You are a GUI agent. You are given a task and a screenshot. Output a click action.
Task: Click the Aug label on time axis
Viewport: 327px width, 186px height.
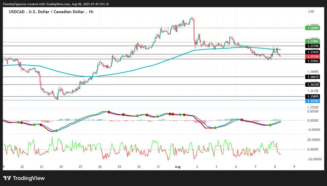[x=178, y=167]
